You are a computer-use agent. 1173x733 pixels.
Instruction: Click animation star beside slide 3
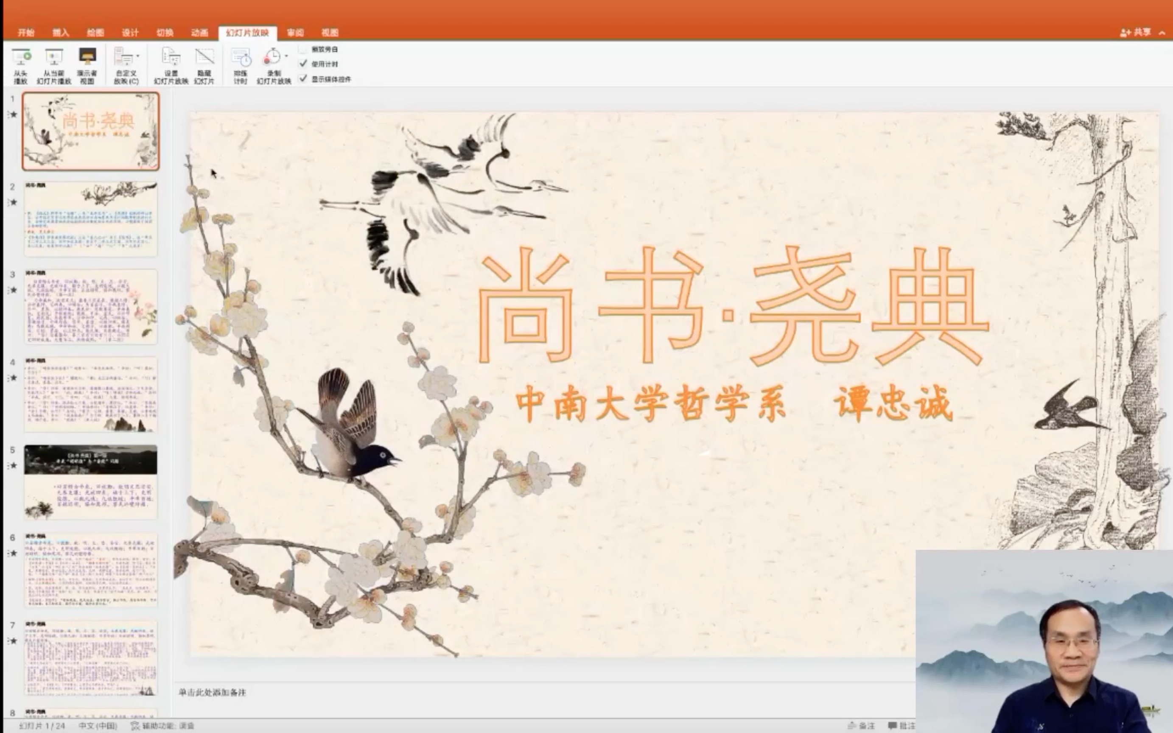point(14,290)
